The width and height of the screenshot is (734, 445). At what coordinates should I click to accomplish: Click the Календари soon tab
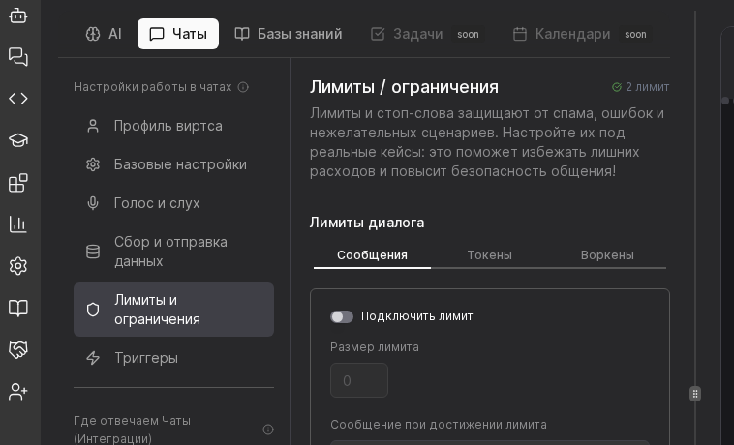[x=580, y=34]
